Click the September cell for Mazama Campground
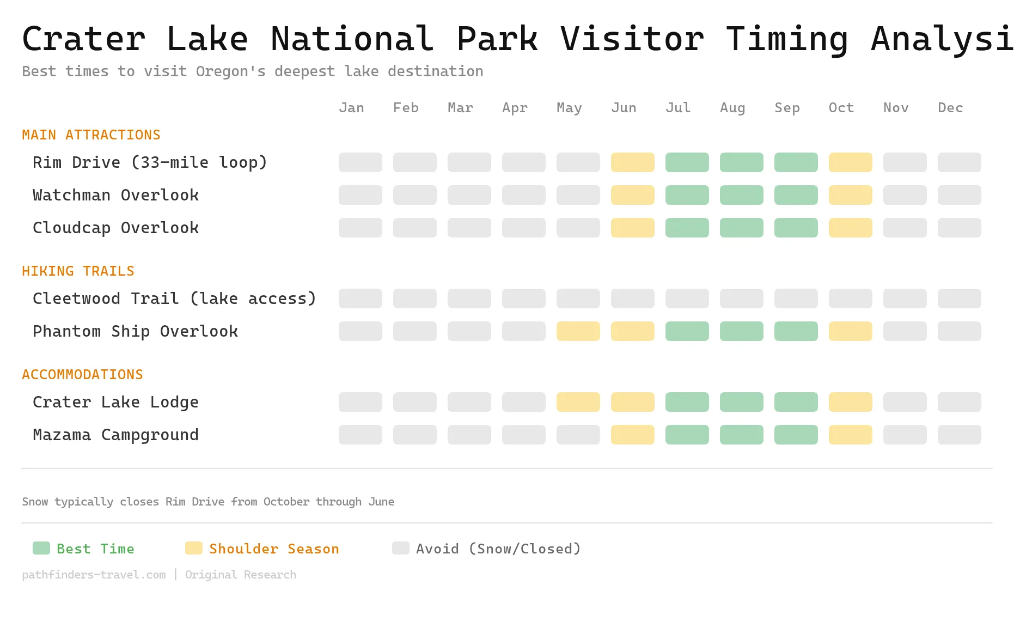 [x=796, y=434]
